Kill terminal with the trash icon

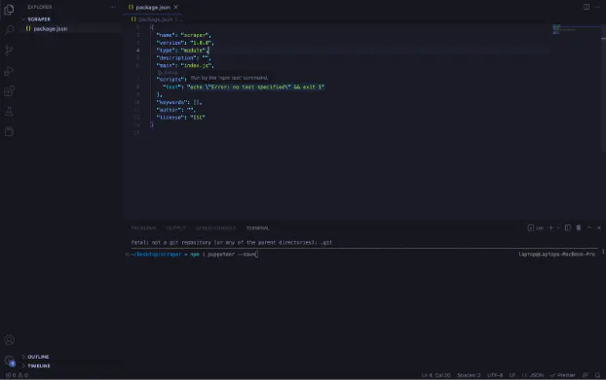click(579, 227)
